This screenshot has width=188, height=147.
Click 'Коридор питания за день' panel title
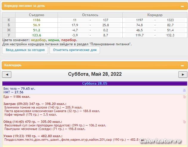[24, 6]
